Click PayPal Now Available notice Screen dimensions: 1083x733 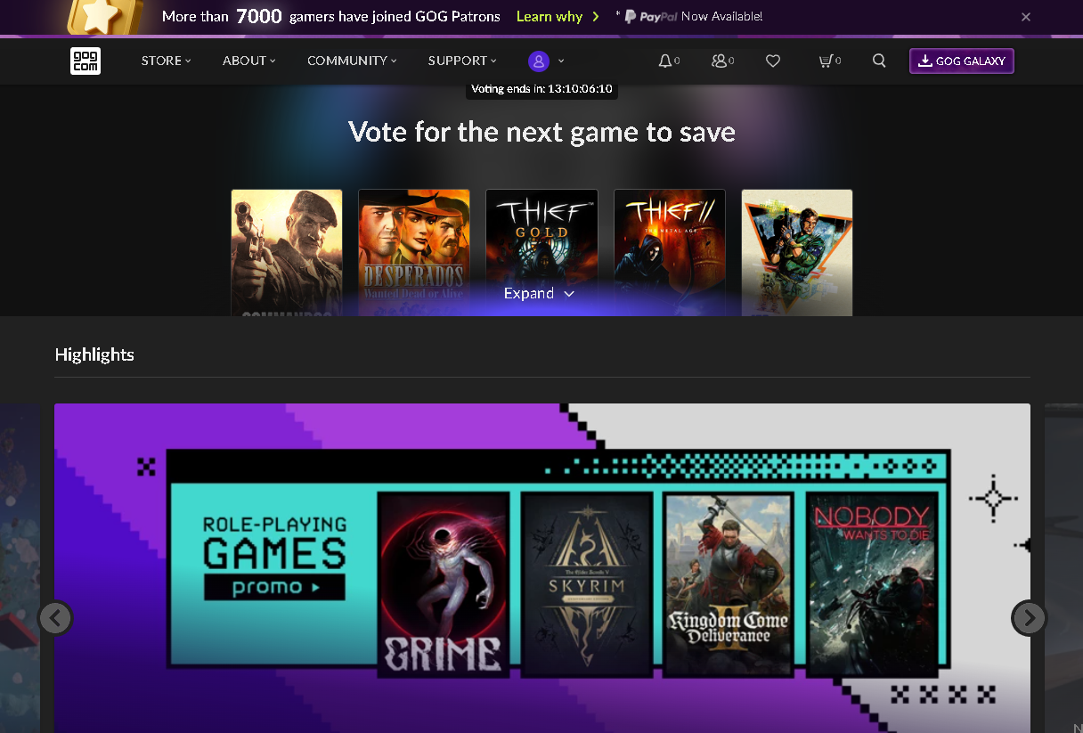pyautogui.click(x=688, y=16)
